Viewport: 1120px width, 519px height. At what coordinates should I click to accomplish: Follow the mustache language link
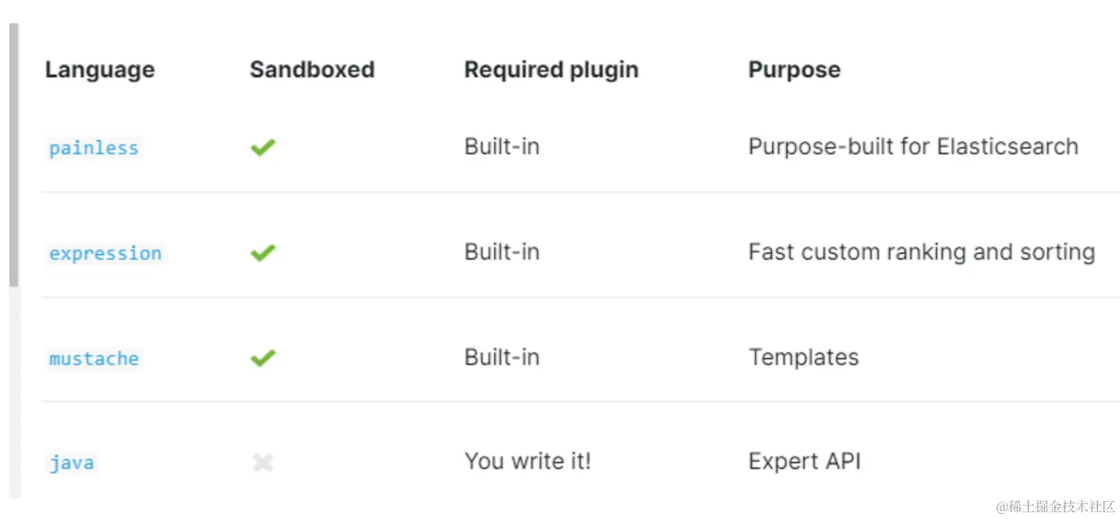[94, 359]
